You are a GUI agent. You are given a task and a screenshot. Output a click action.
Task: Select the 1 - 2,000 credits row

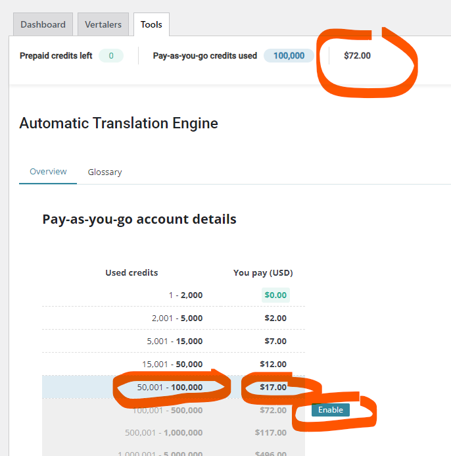click(174, 295)
